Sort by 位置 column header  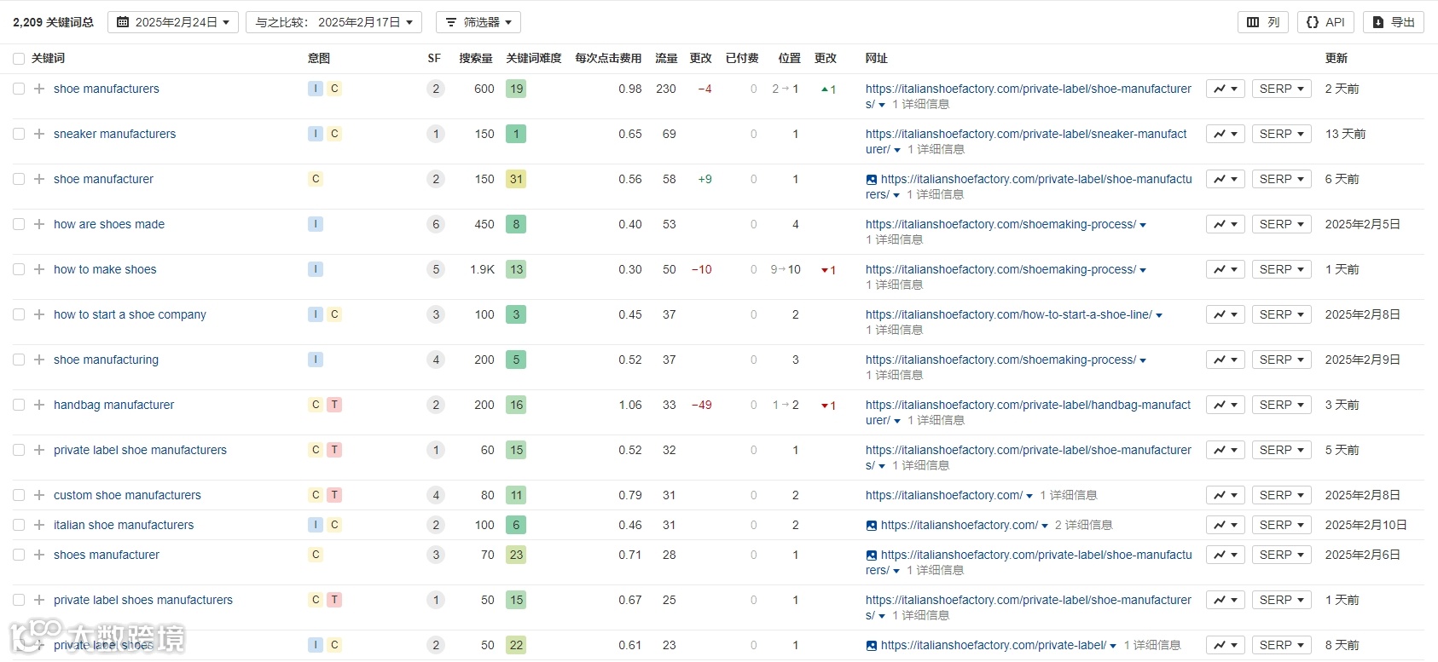pyautogui.click(x=790, y=59)
